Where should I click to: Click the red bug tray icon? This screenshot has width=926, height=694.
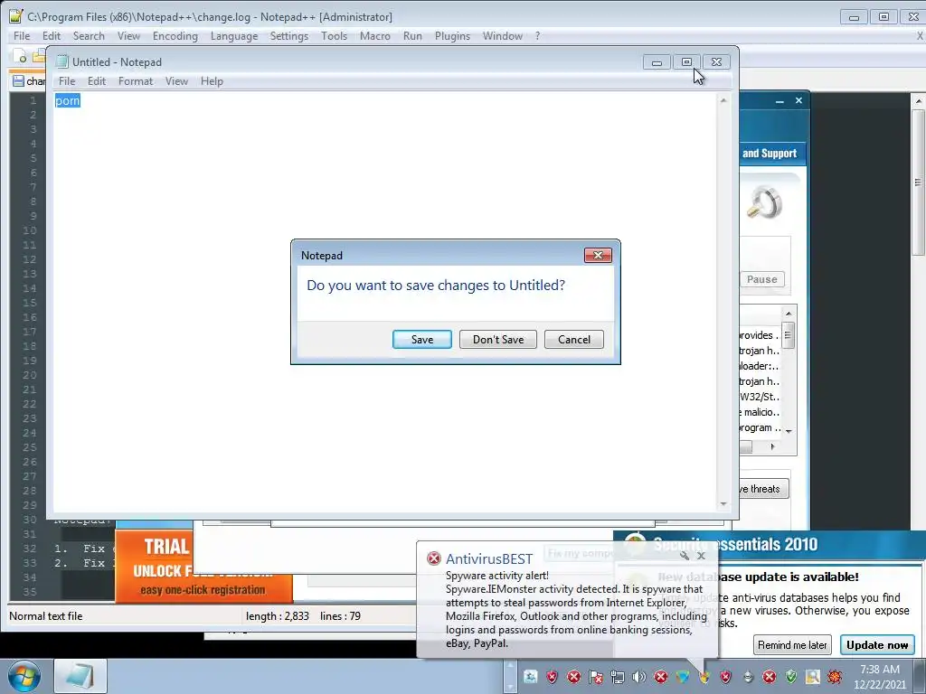pos(835,677)
